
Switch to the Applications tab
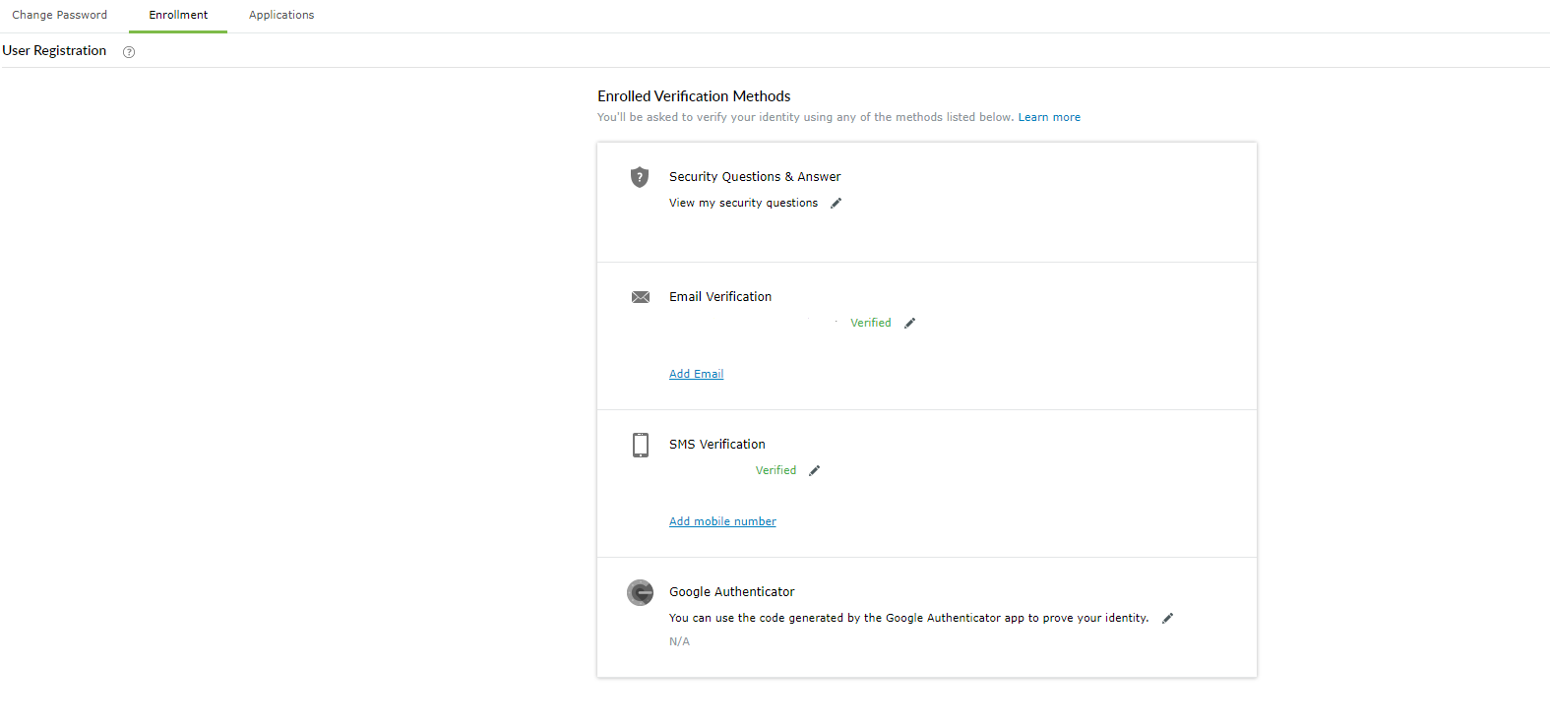pyautogui.click(x=281, y=15)
